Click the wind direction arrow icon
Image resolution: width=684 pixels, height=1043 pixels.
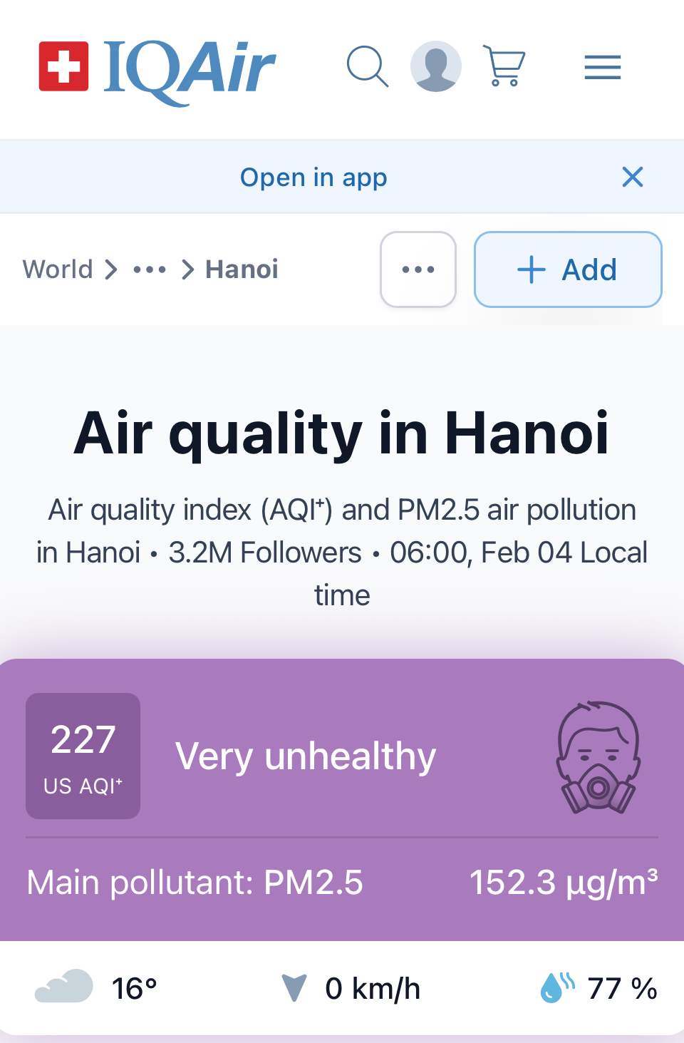point(294,988)
